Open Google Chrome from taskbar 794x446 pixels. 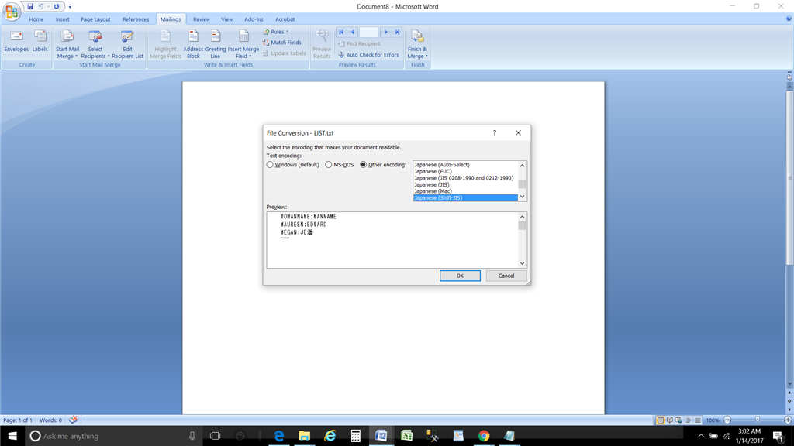pos(484,436)
